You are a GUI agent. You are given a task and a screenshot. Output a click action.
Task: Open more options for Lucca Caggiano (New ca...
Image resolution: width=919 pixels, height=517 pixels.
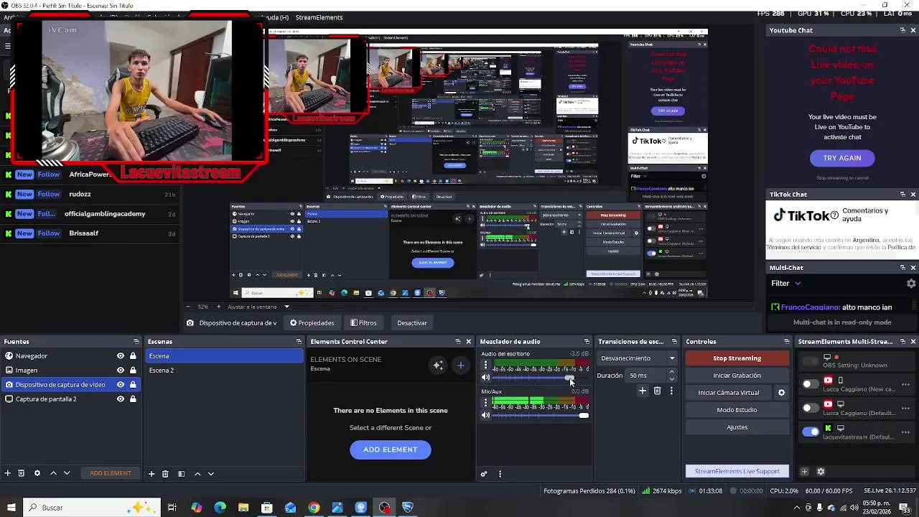[905, 385]
